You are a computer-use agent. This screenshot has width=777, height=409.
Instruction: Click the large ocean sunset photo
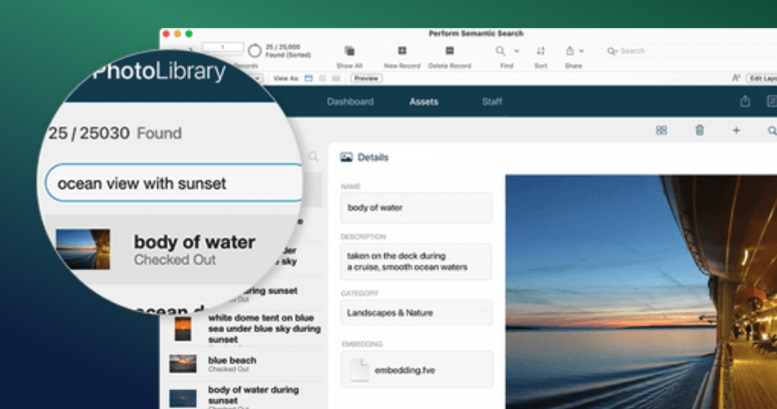click(641, 292)
